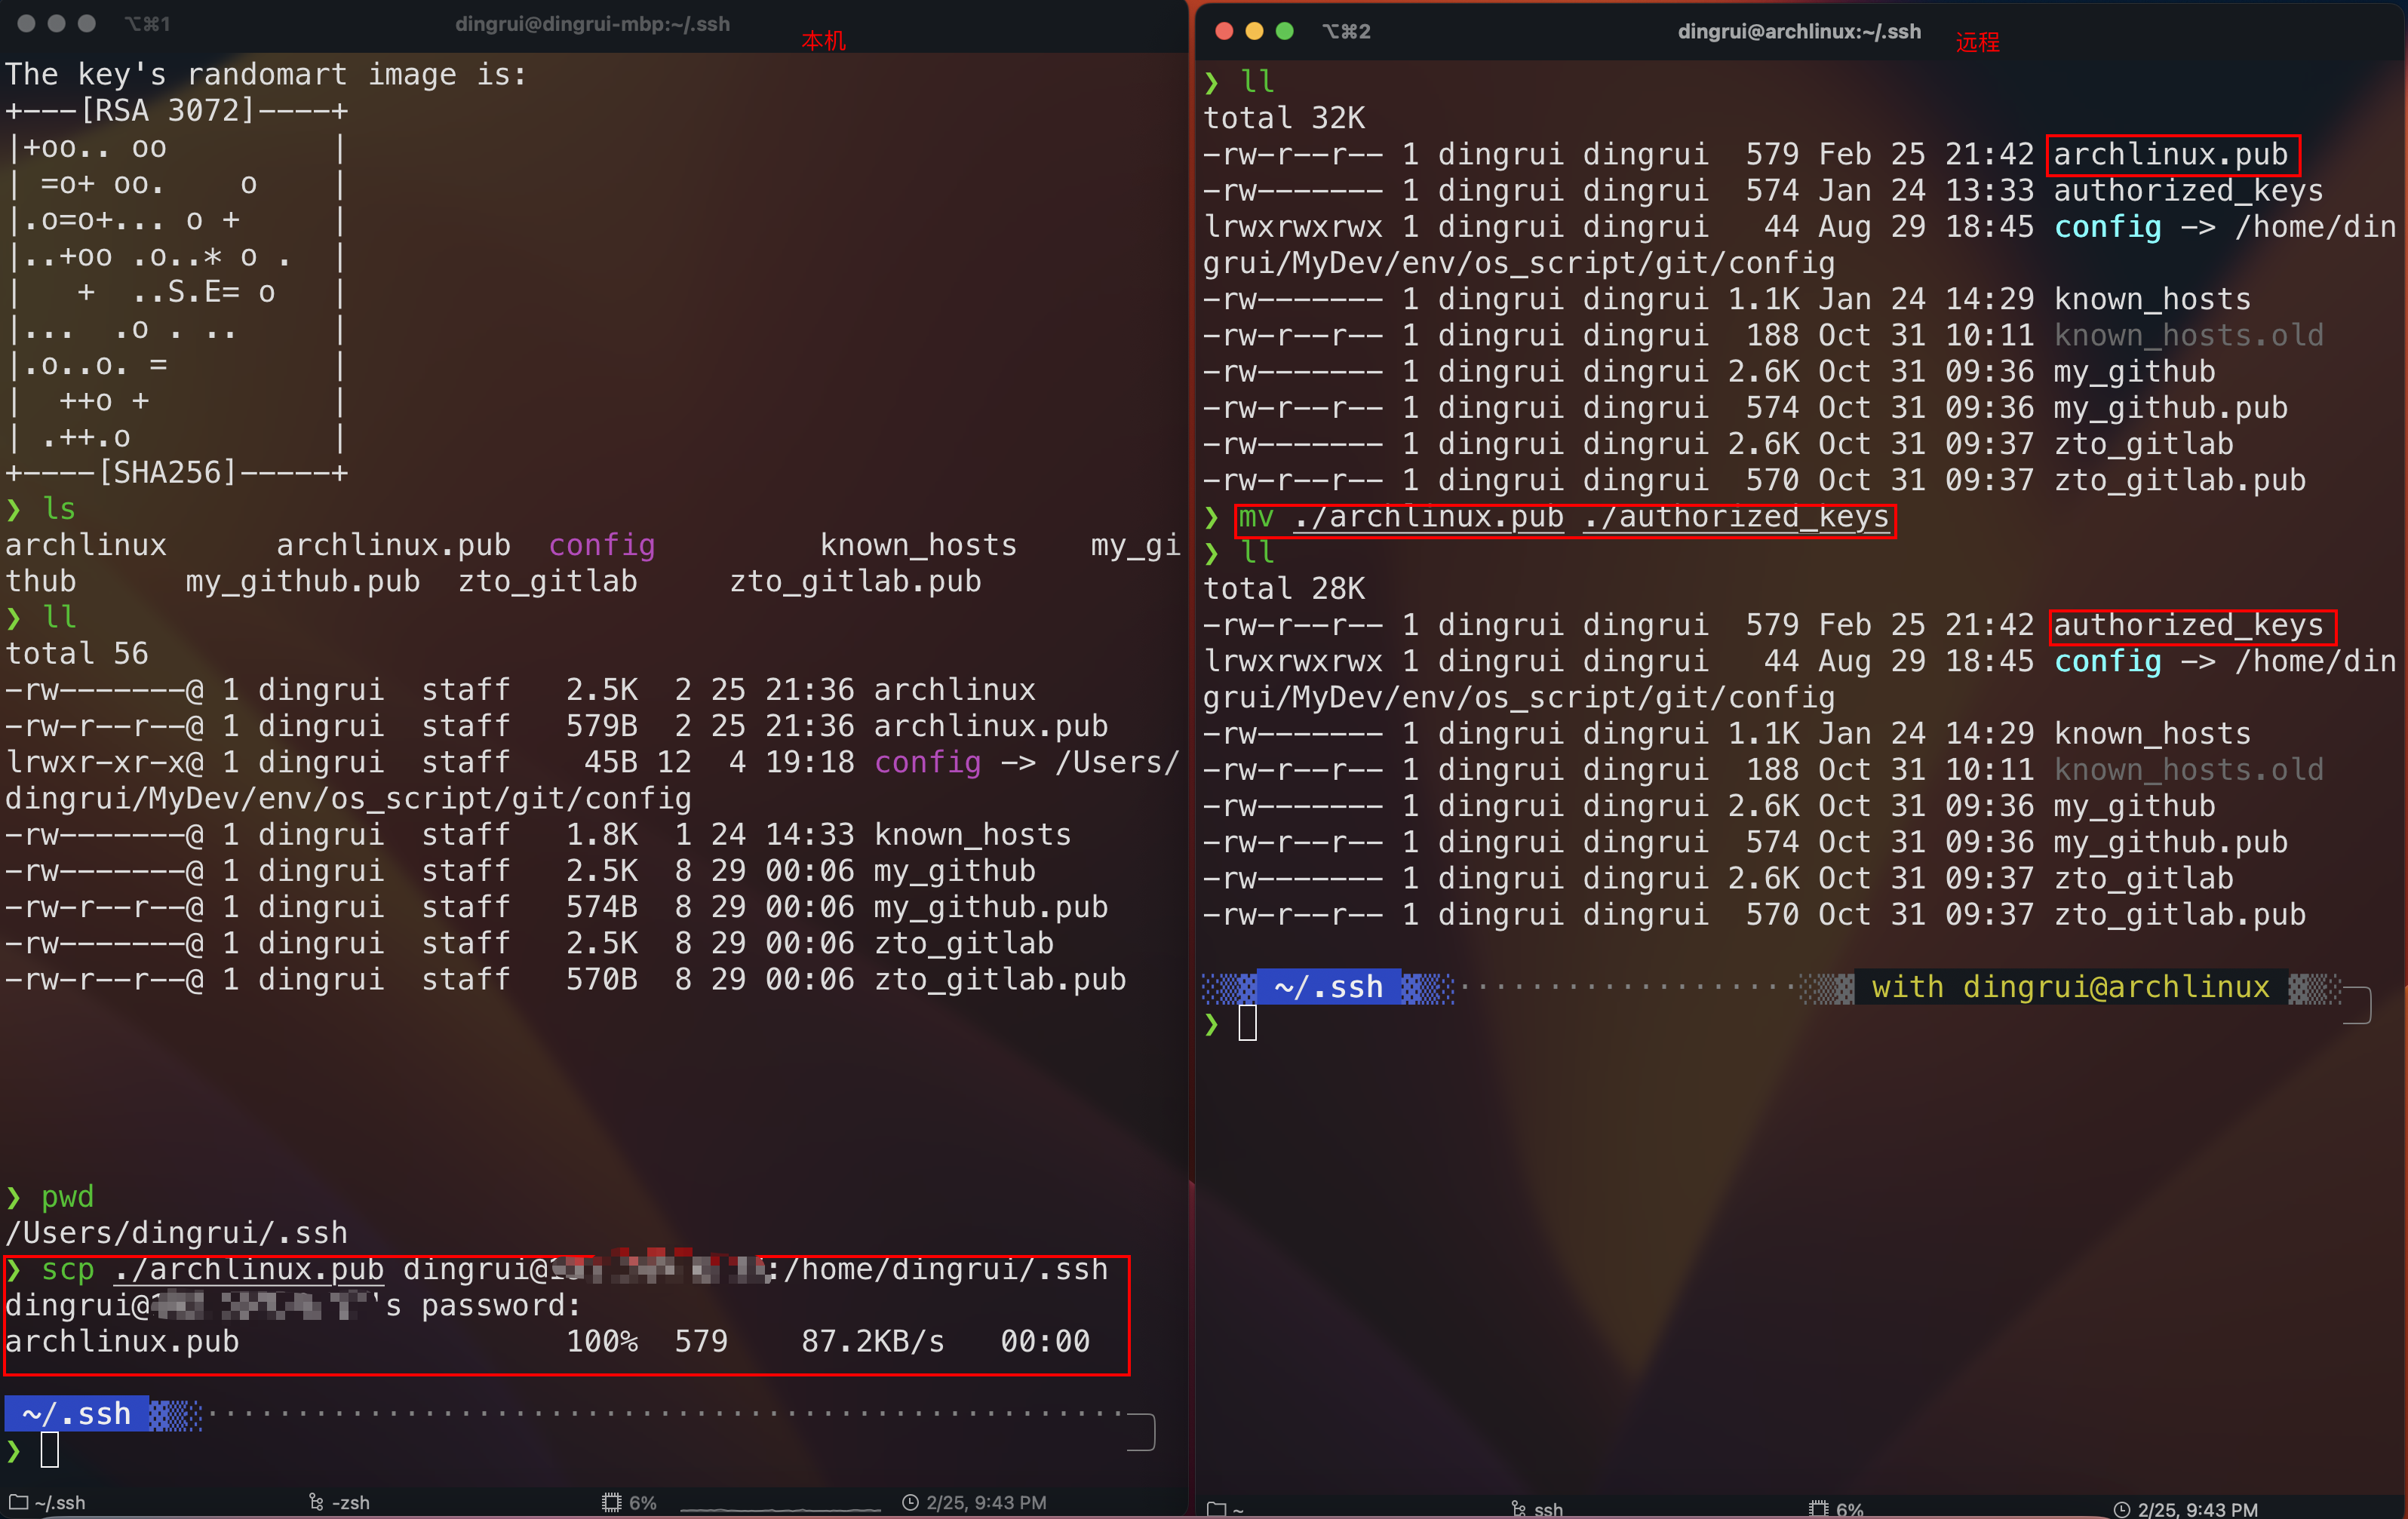Screen dimensions: 2408x1519
Task: Click the clock icon in right status bar
Action: tap(2121, 1508)
